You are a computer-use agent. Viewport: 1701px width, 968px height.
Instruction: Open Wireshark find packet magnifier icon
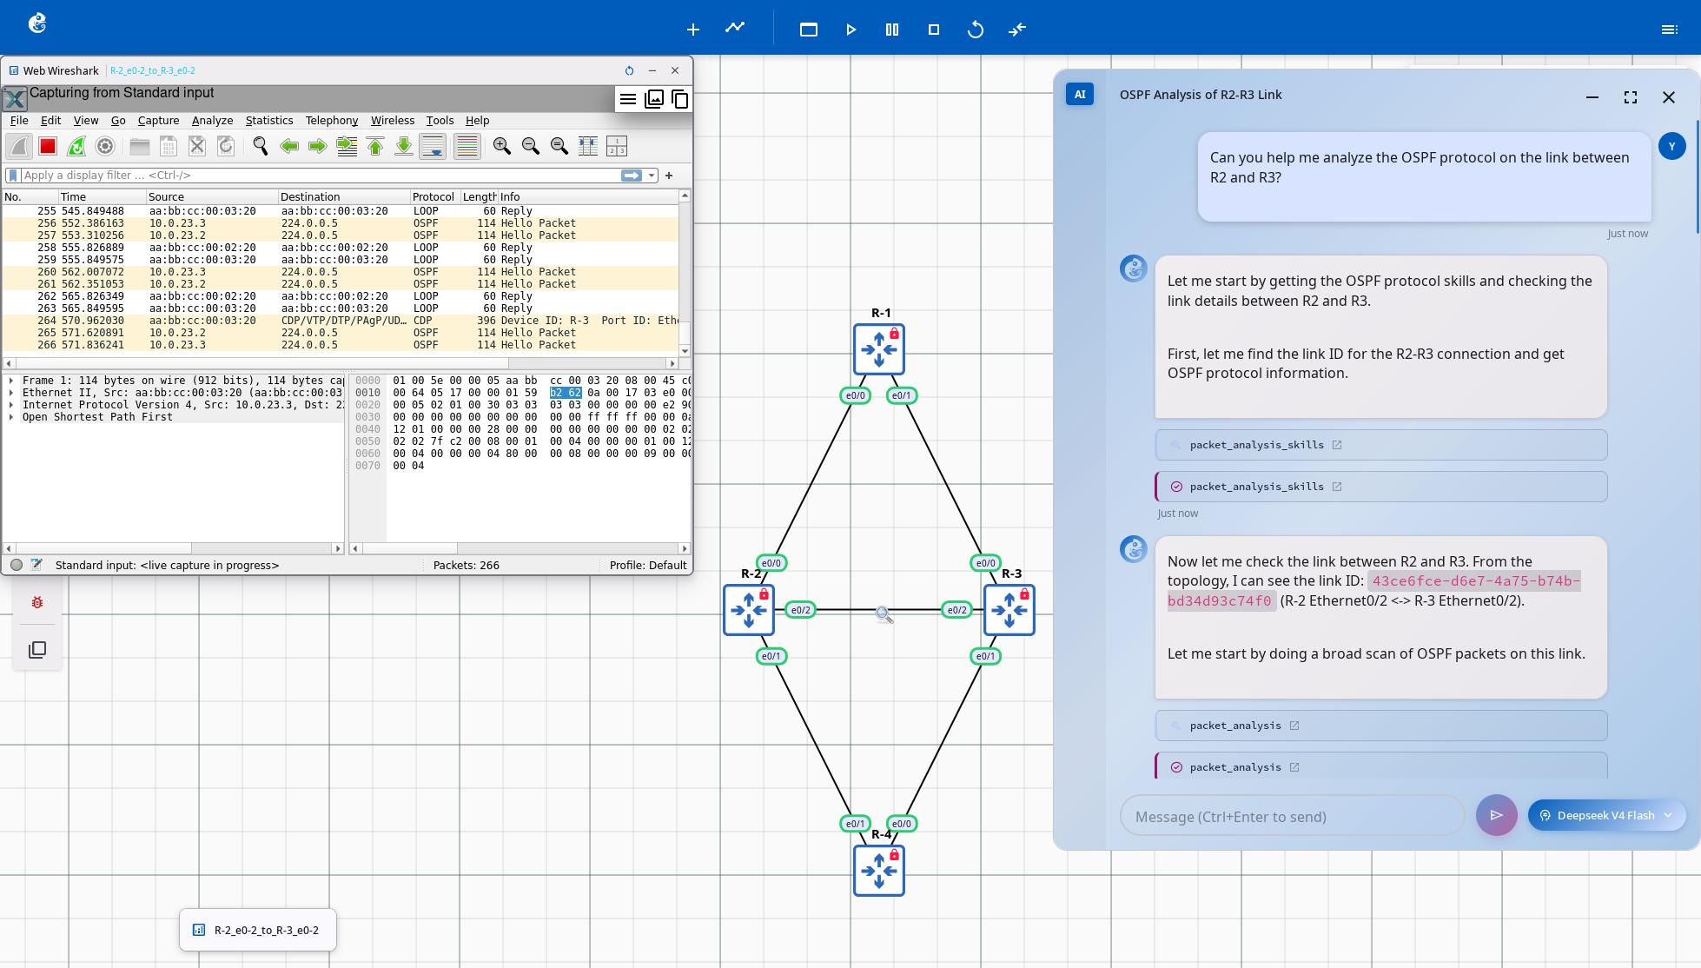coord(261,146)
